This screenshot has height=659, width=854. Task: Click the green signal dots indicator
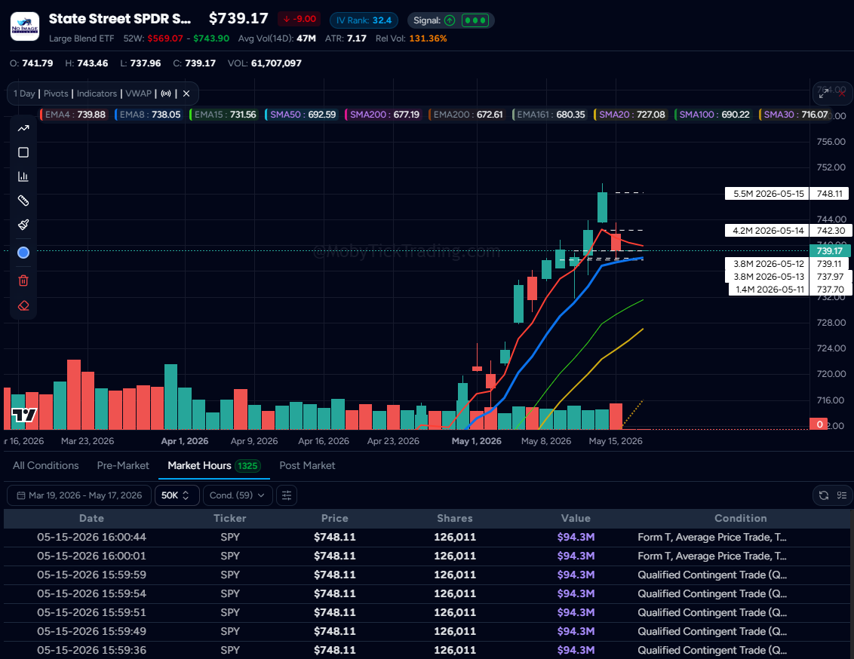[x=475, y=20]
